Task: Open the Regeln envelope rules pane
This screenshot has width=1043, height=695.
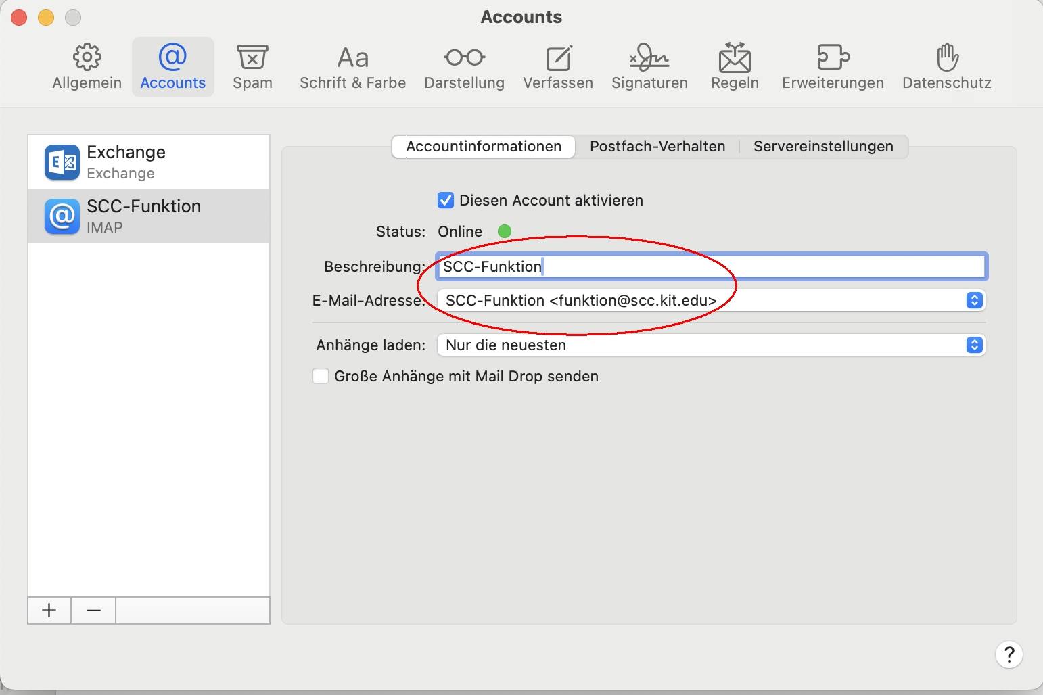Action: (x=735, y=67)
